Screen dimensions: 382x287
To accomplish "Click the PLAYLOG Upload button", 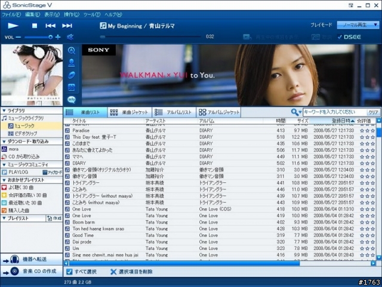I will tap(53, 172).
